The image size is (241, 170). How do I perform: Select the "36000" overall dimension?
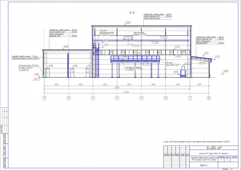(x=117, y=88)
